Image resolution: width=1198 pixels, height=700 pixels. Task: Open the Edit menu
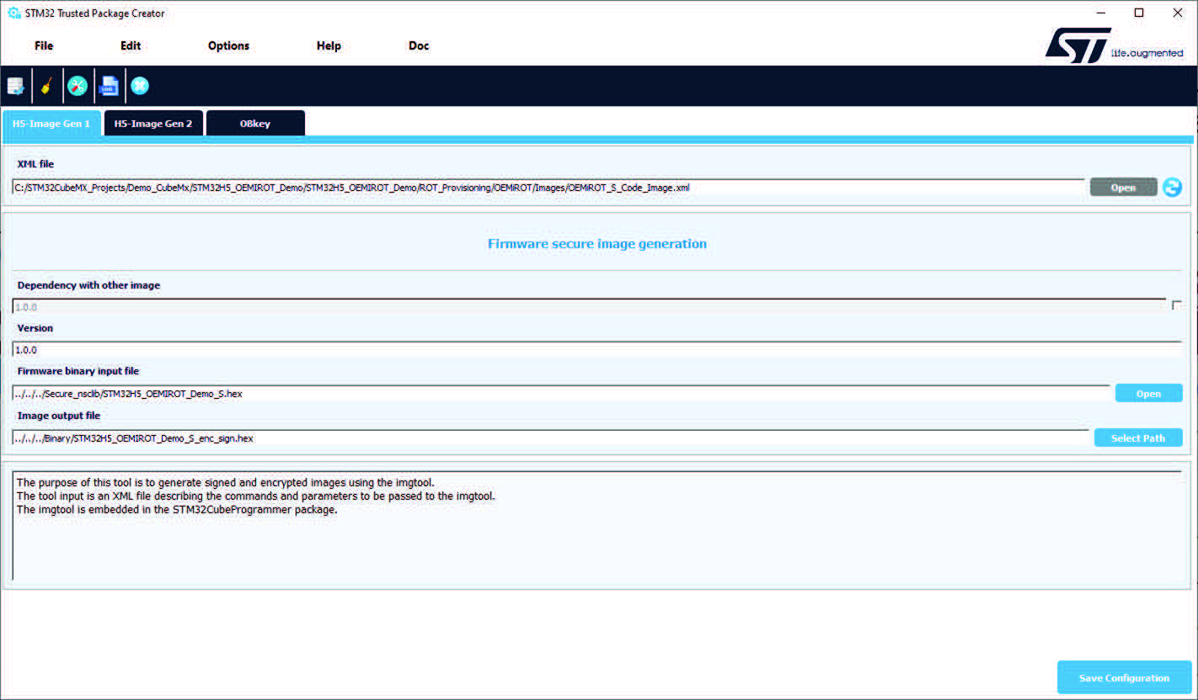(131, 45)
